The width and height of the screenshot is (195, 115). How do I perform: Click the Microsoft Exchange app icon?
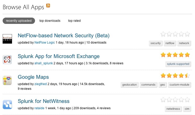click(7, 60)
